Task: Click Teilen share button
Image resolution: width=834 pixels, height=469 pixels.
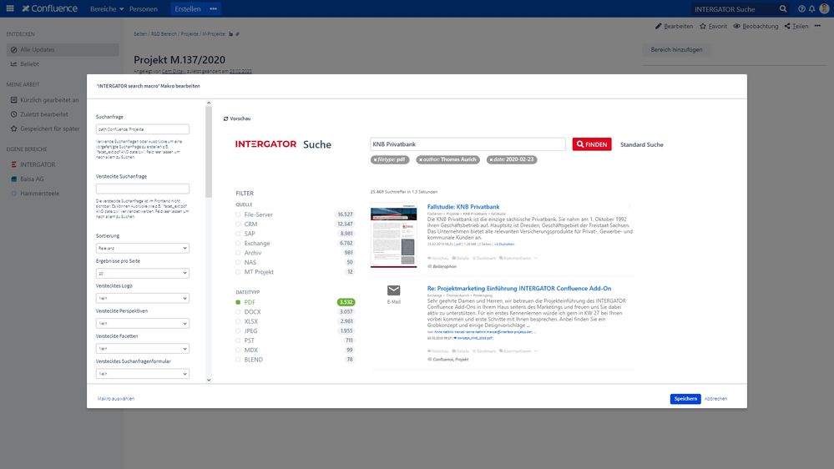Action: click(x=796, y=26)
